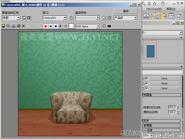The width and height of the screenshot is (185, 139).
Task: Click the satellite dish icon
Action: click(x=149, y=3)
